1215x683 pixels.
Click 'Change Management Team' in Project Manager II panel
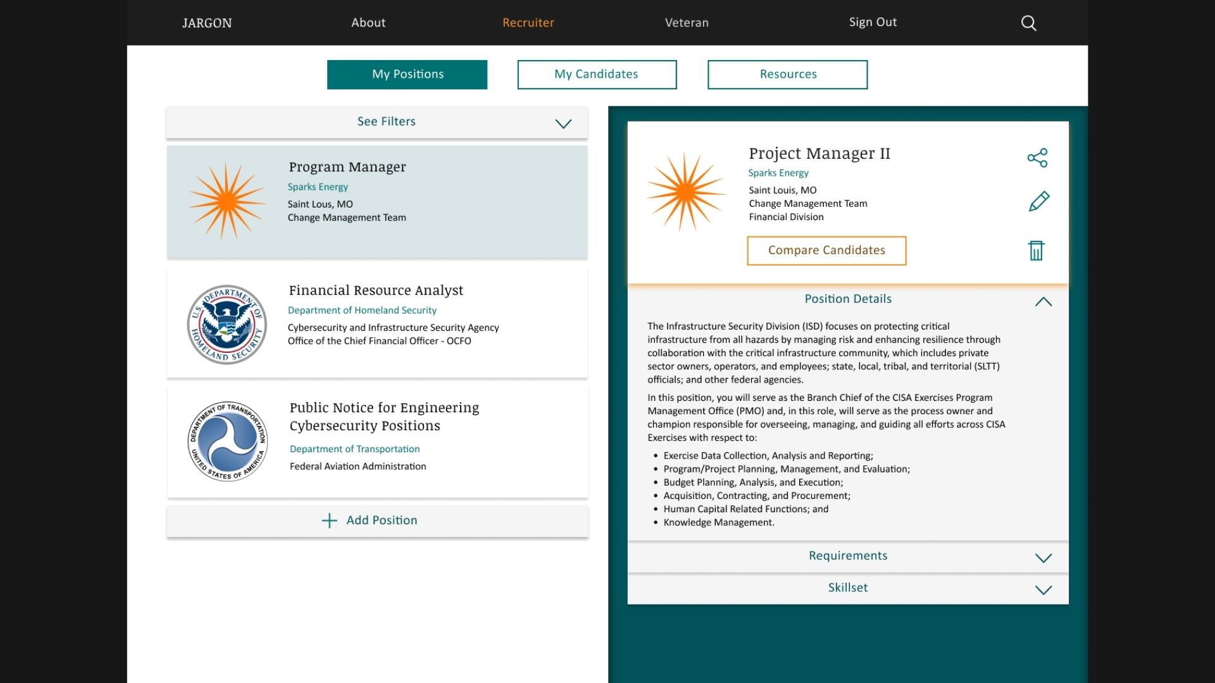808,204
